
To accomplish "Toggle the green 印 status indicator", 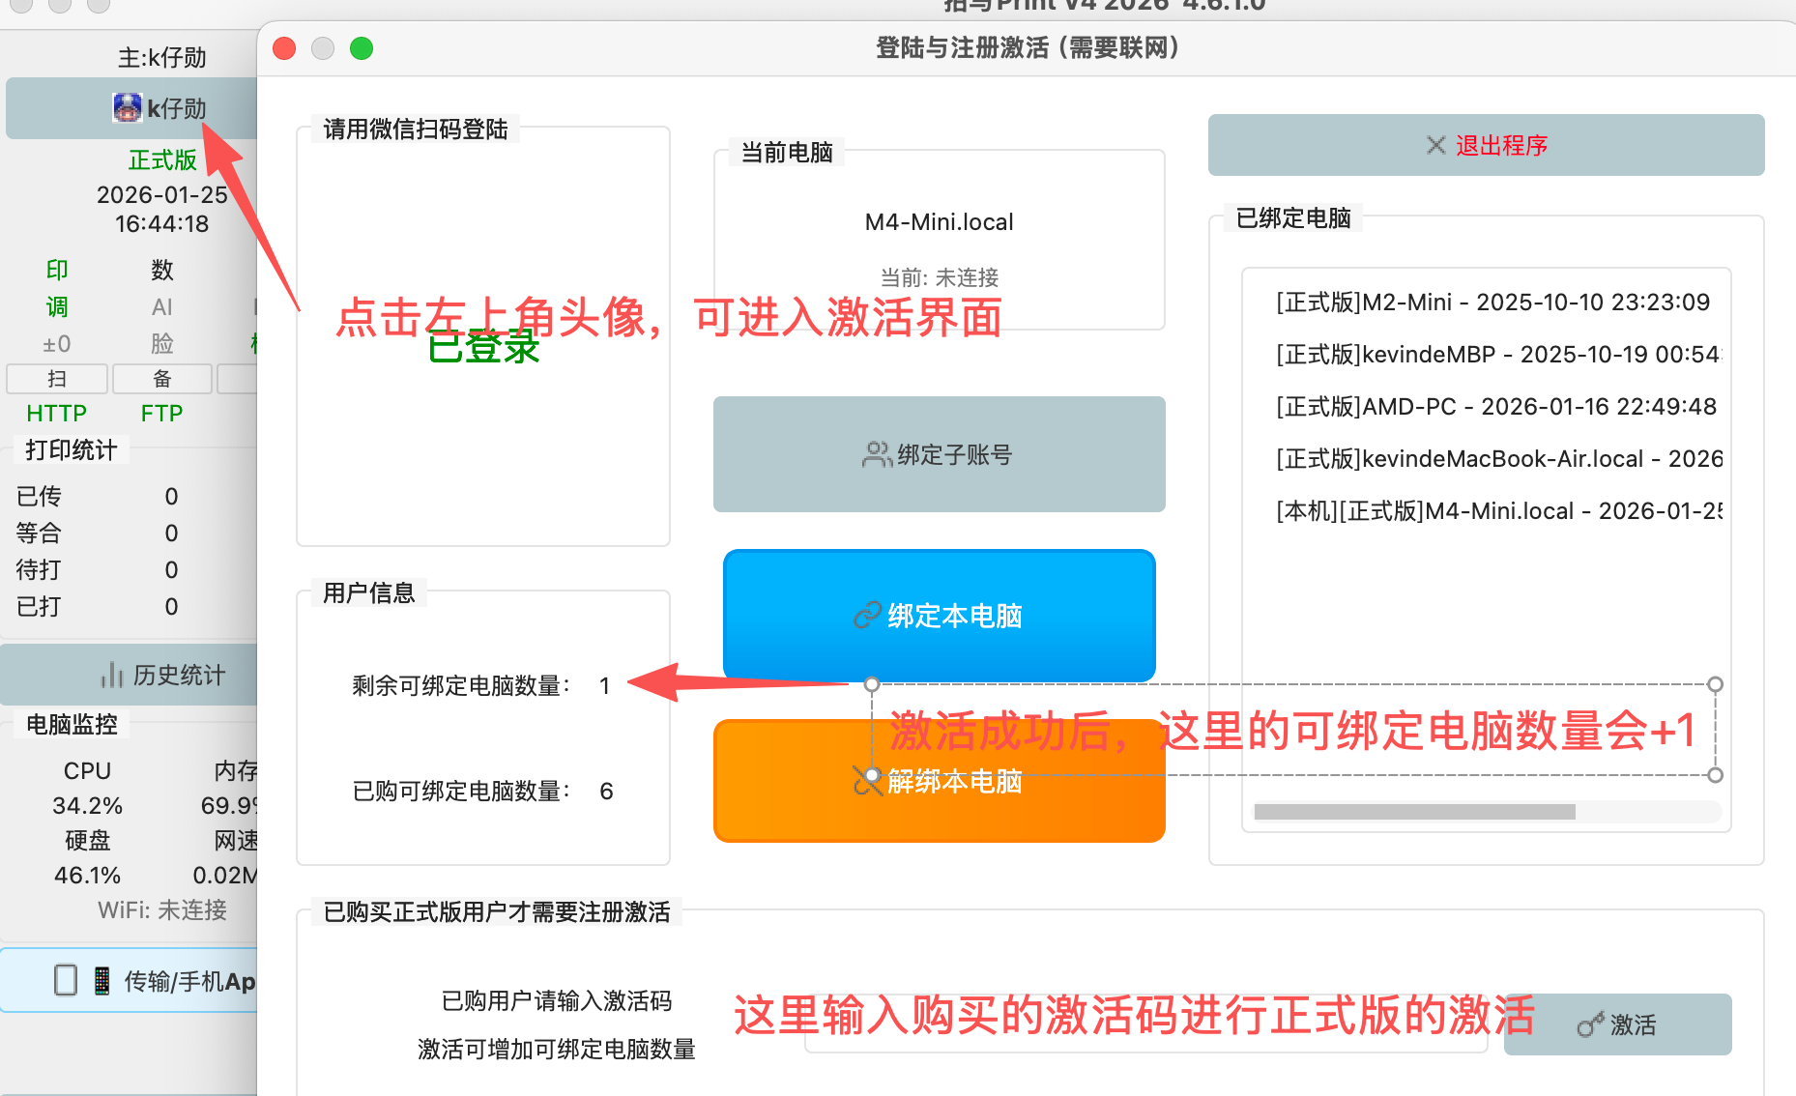I will pos(57,270).
